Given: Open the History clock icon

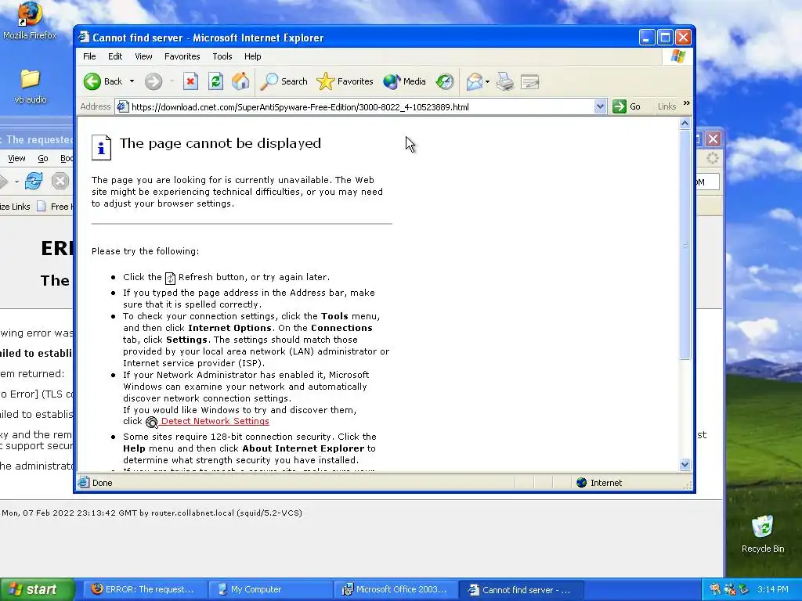Looking at the screenshot, I should point(445,81).
